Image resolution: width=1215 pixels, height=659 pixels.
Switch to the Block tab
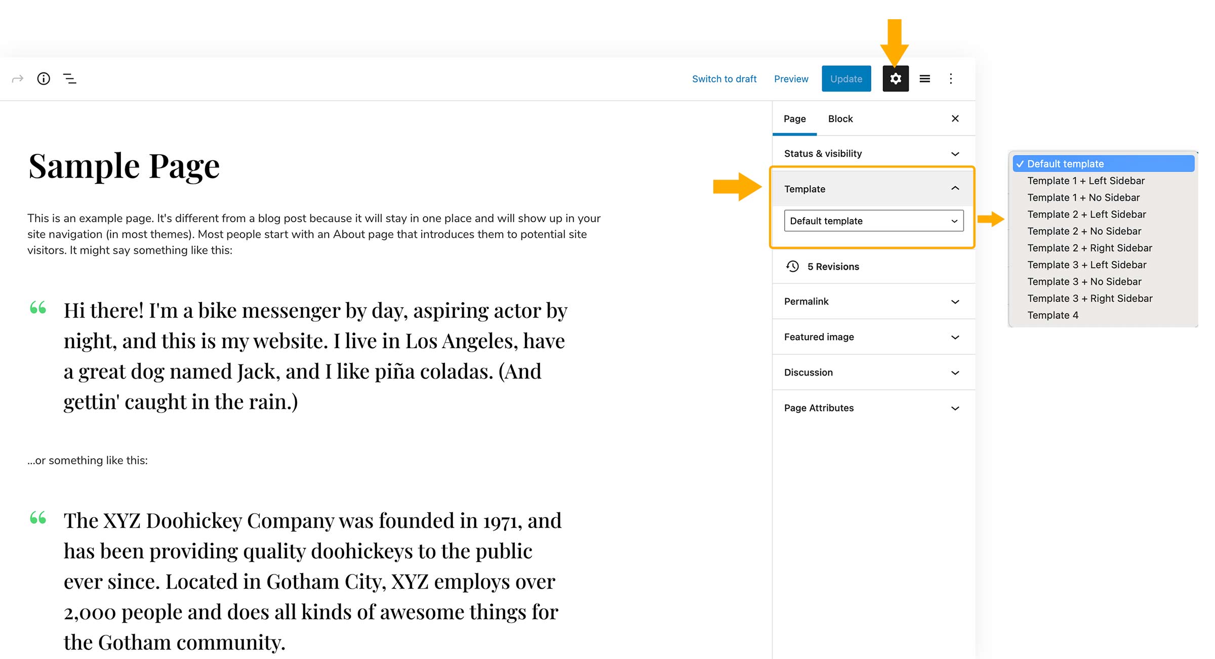840,118
